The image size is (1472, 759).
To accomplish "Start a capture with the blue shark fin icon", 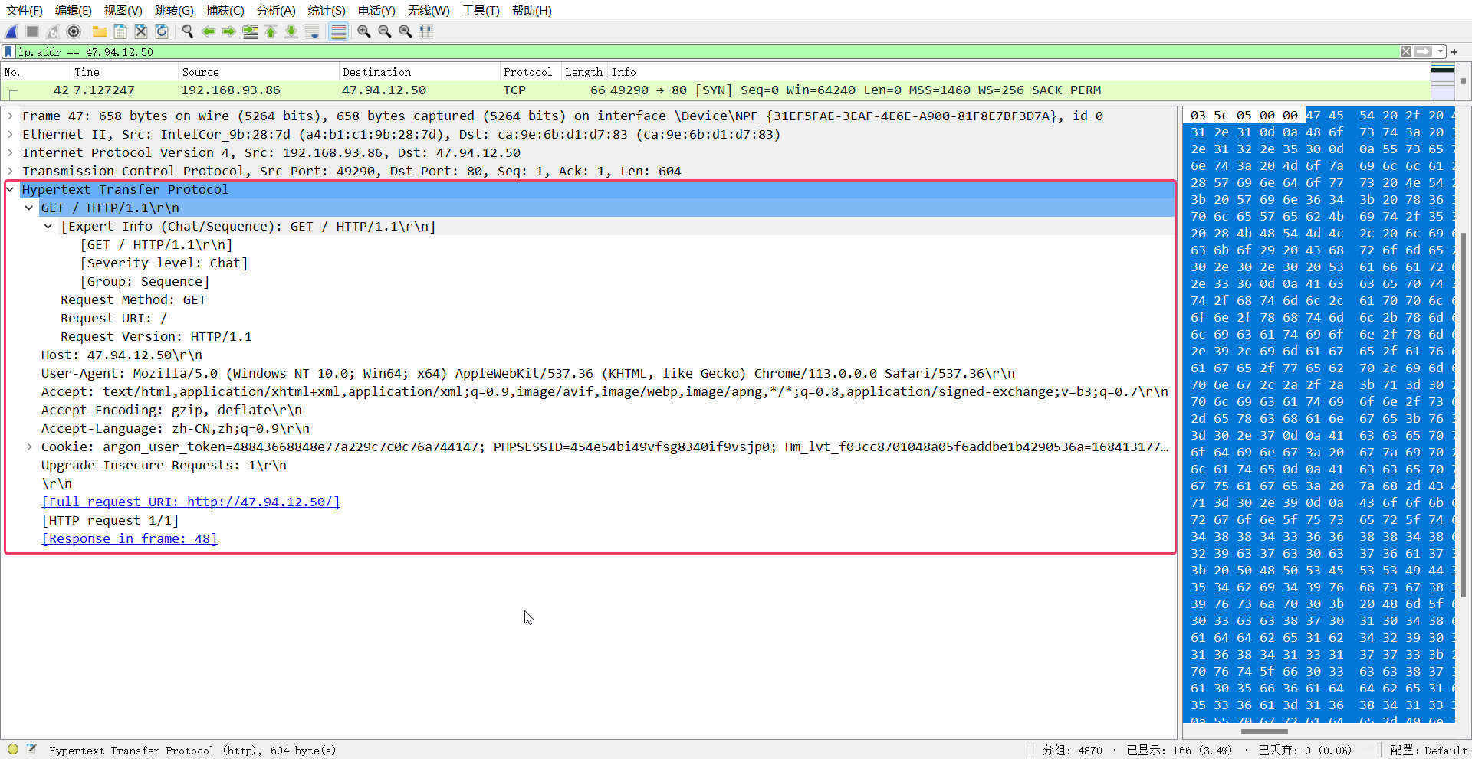I will 11,31.
